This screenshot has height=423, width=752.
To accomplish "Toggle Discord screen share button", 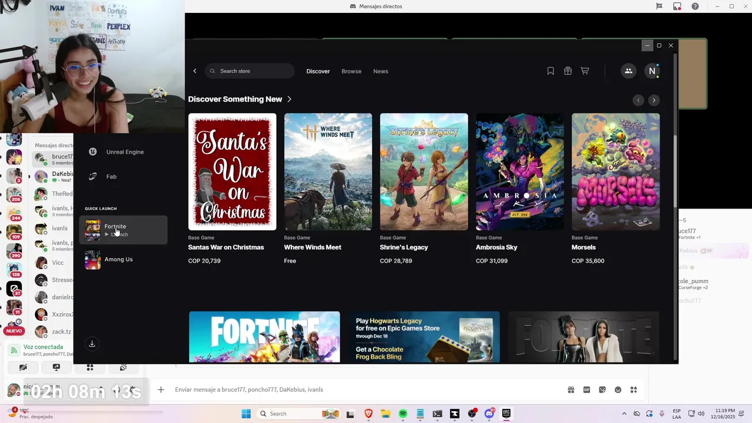I will point(56,367).
